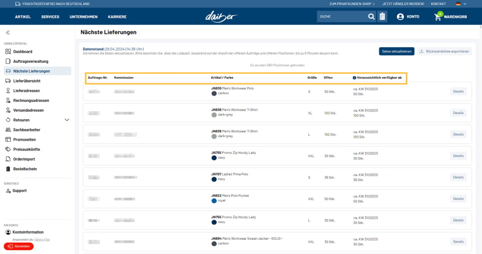Click the Kontoinformation user icon
The width and height of the screenshot is (482, 254).
[8, 232]
